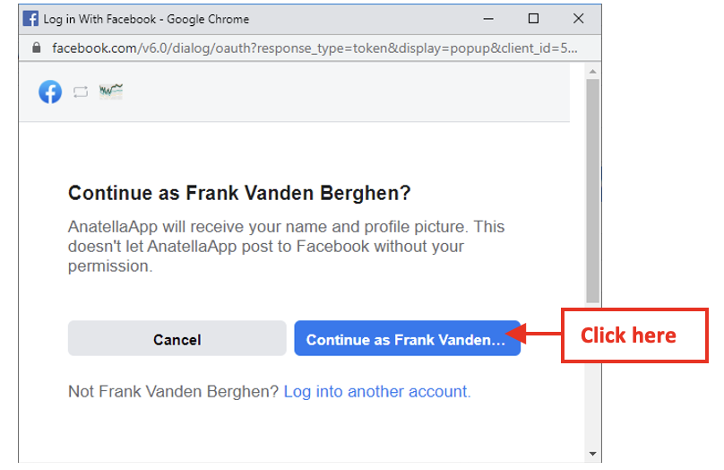Click the padlock icon beside the URL
724x470 pixels.
36,48
